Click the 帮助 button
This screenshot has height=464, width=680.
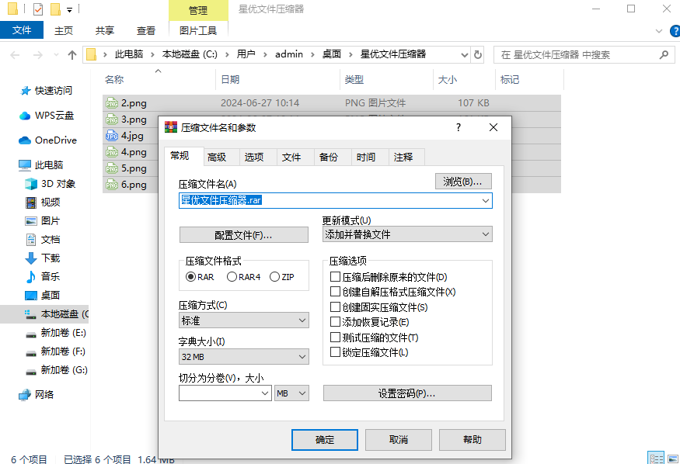point(473,440)
